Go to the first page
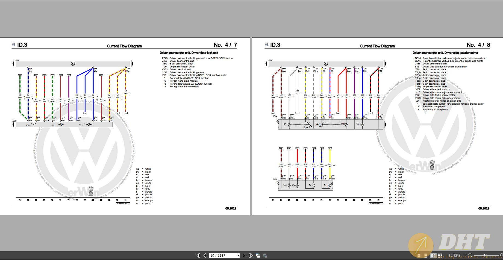Screen dimensions: 503x260 (x=198, y=256)
